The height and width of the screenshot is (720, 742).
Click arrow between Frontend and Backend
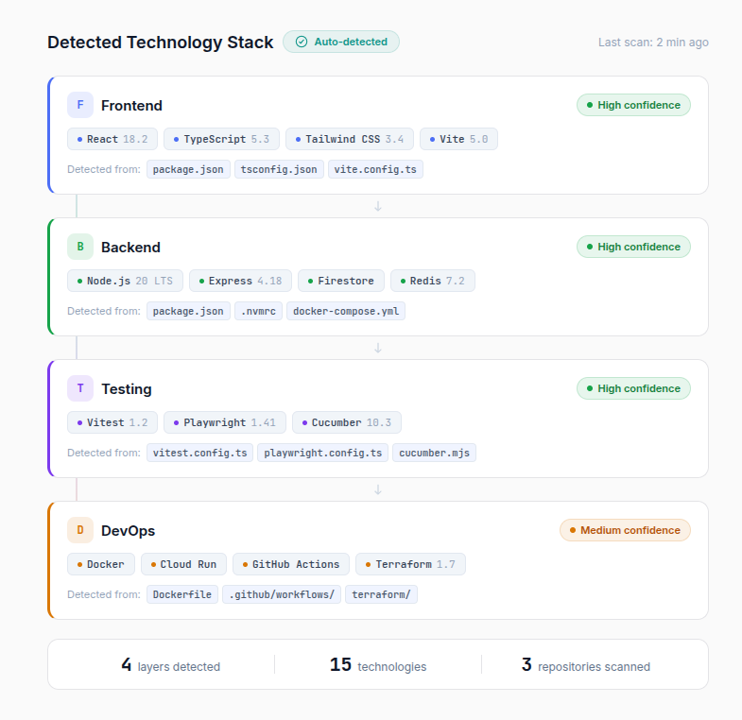coord(378,206)
